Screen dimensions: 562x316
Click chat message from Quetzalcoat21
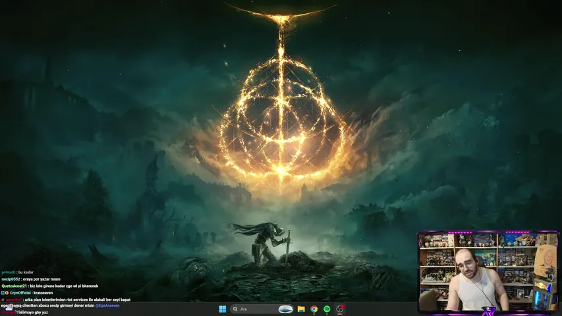(x=50, y=286)
